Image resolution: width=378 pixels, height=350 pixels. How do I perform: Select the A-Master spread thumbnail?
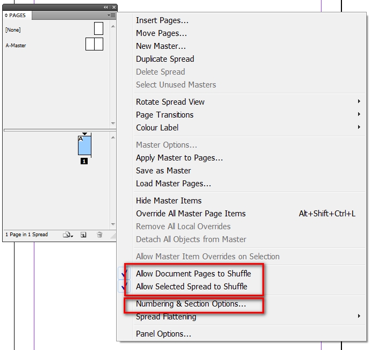(94, 44)
